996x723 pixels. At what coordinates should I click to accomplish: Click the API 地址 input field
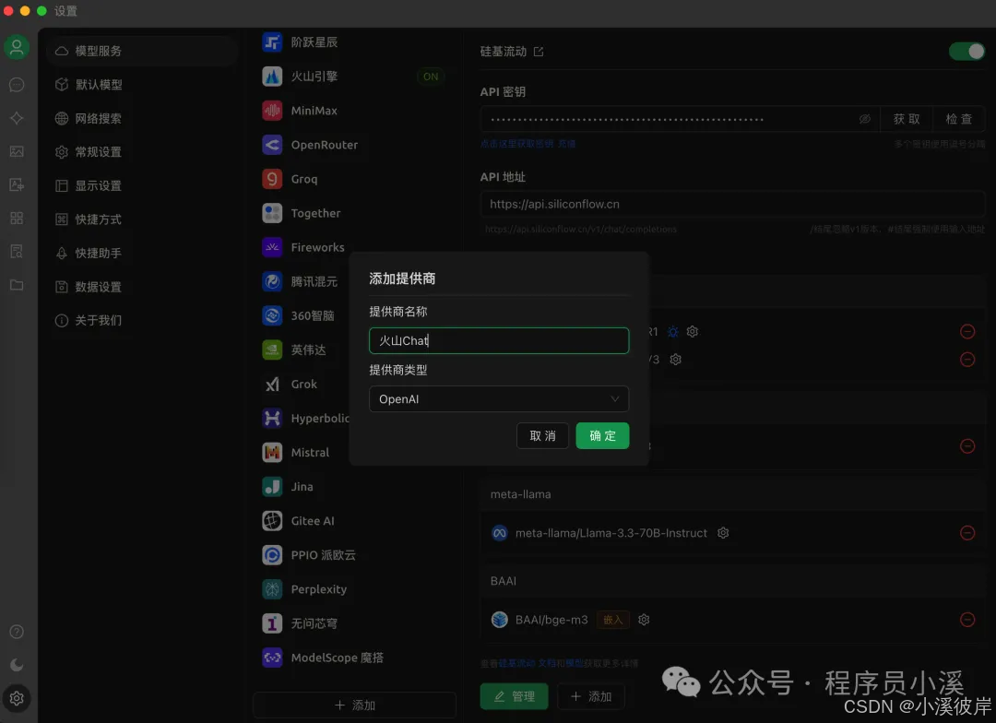point(732,204)
